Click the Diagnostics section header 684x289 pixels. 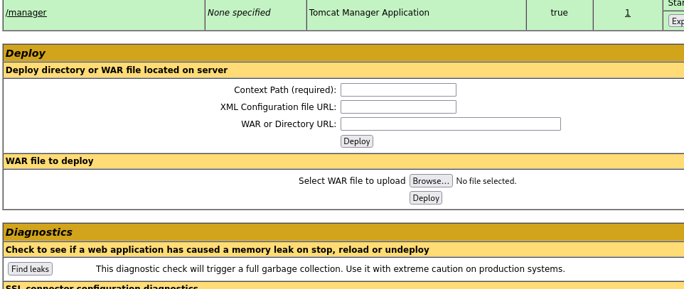pos(39,232)
